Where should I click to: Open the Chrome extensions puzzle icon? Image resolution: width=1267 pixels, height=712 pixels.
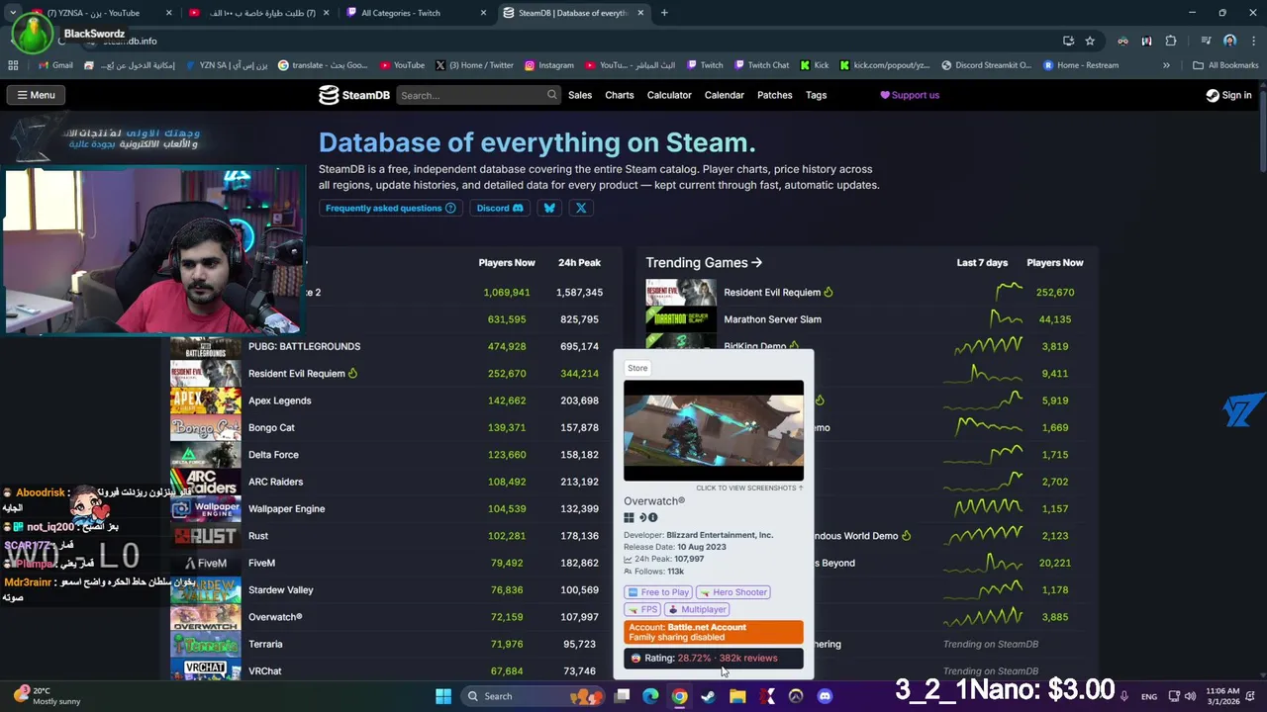(x=1171, y=41)
